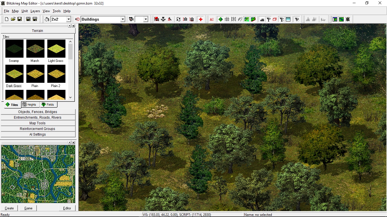Toggle the tank silhouette layer icon
387x217 pixels.
point(262,19)
